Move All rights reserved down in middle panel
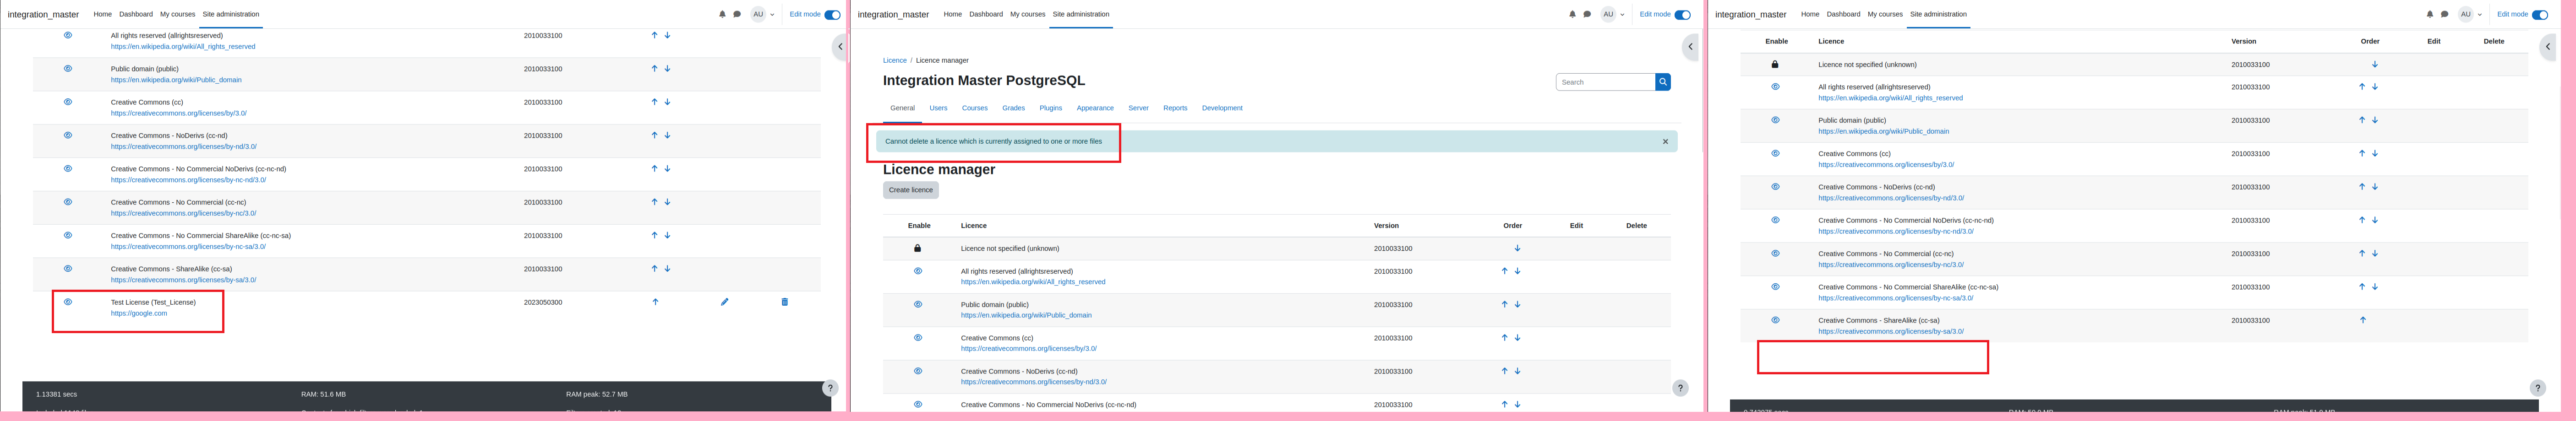 [1517, 271]
